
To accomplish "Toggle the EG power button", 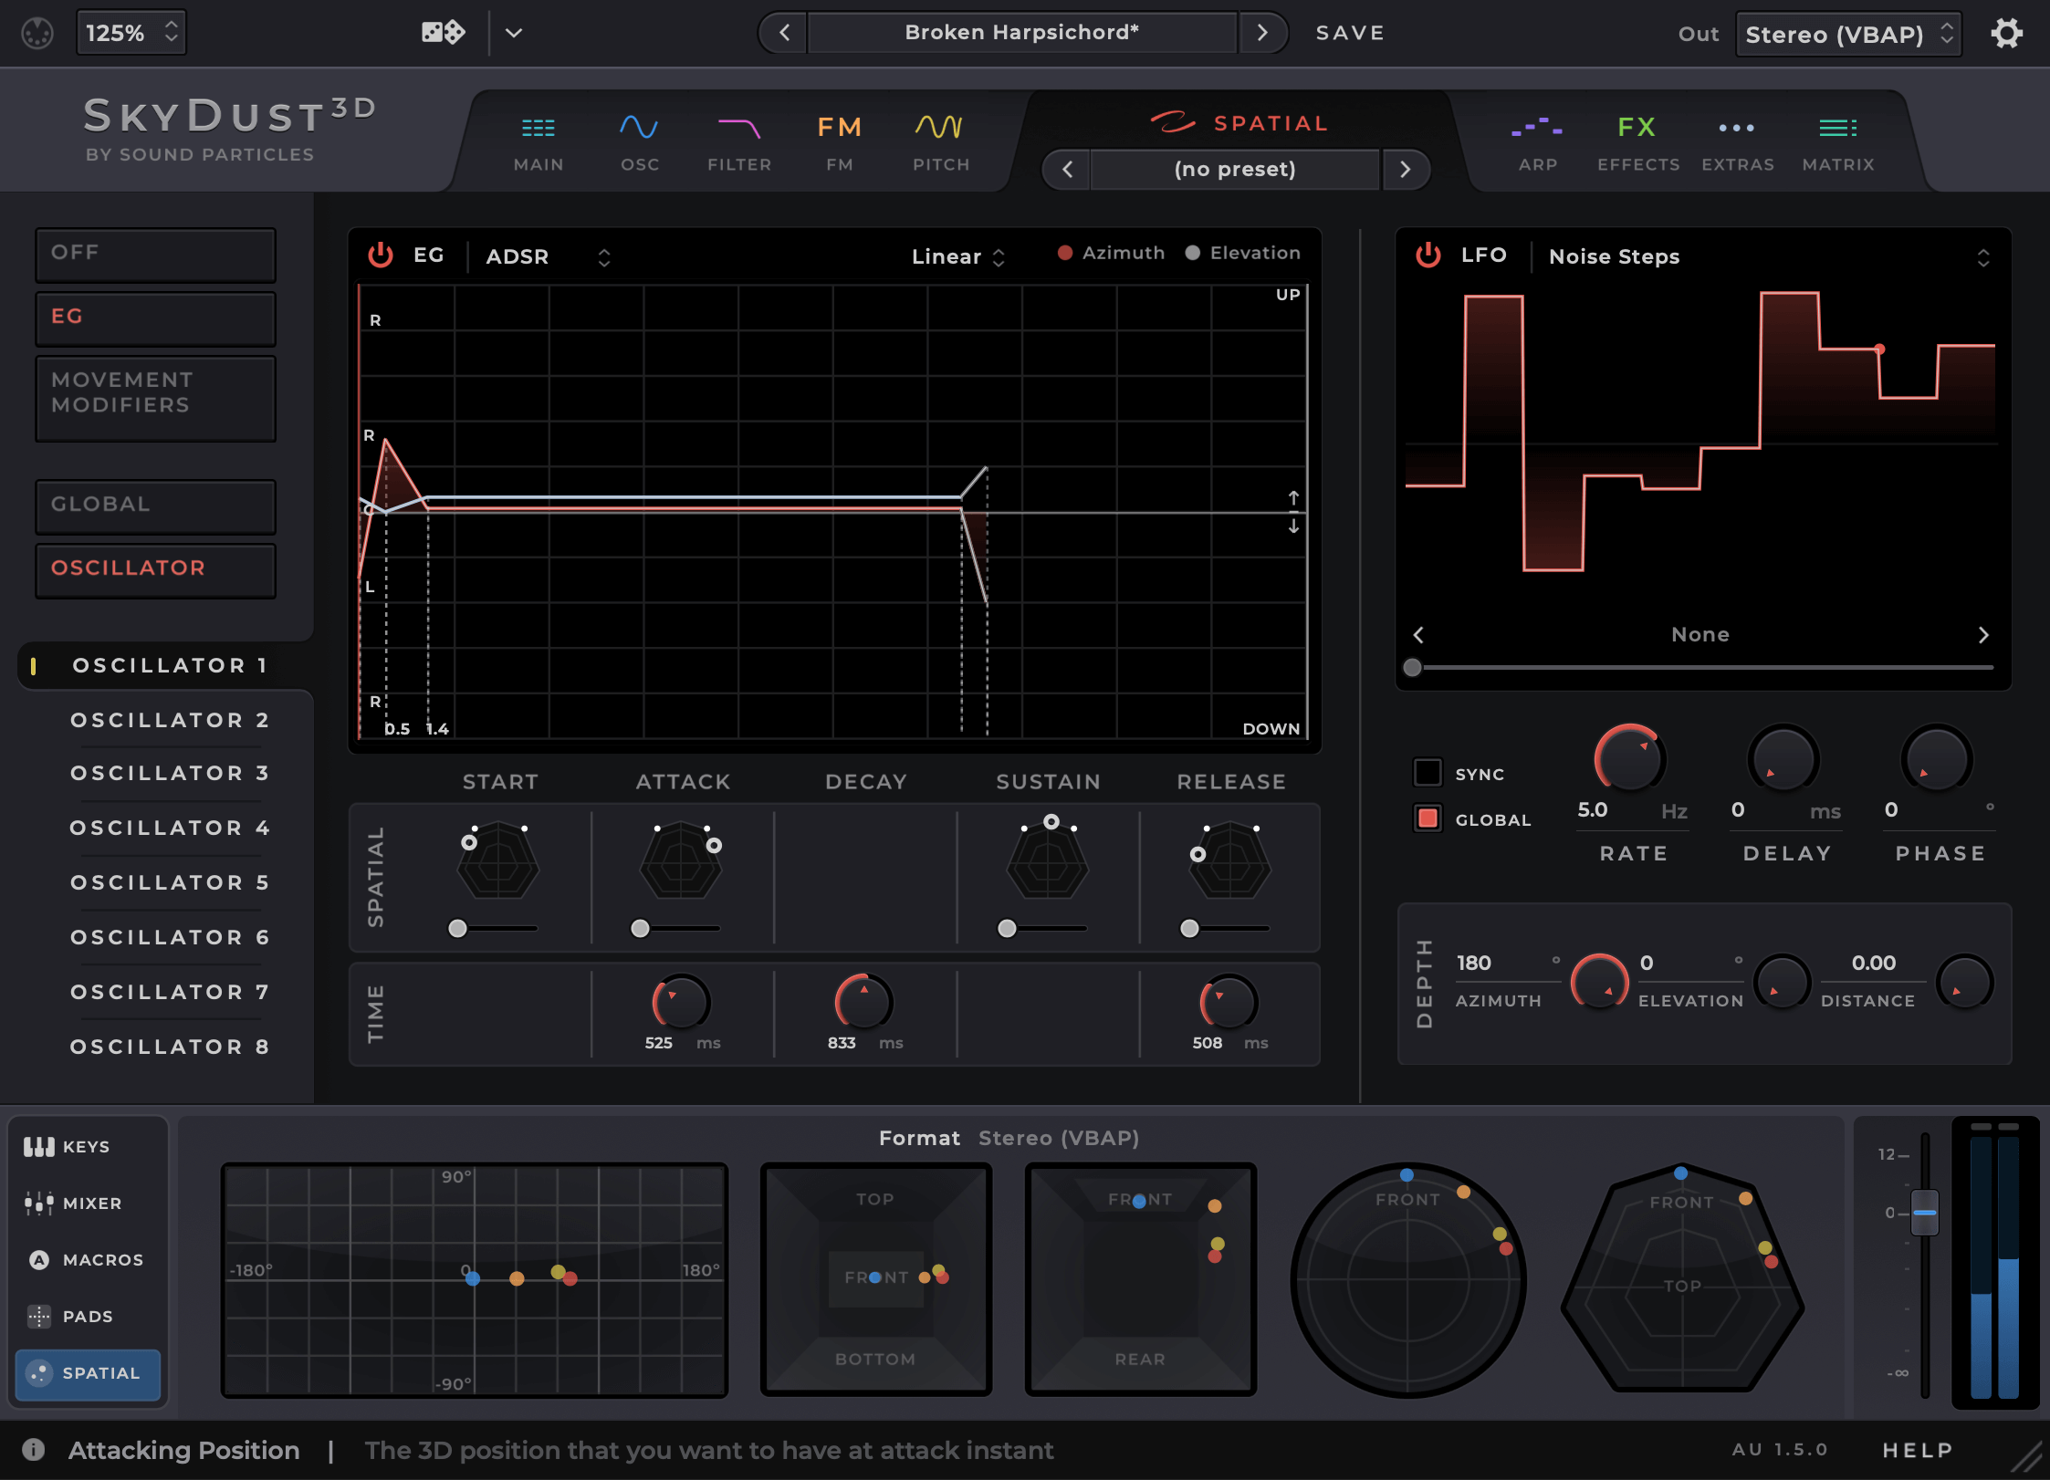I will click(x=381, y=255).
